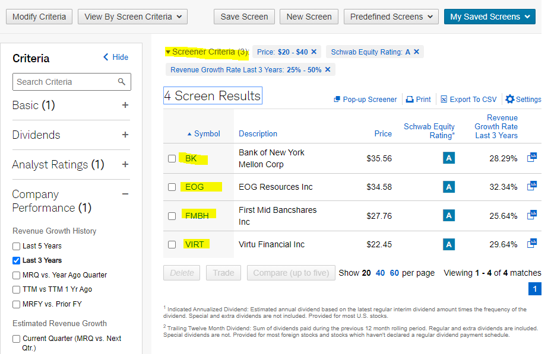Click the Export To CSV icon link
551x354 pixels.
coord(469,99)
